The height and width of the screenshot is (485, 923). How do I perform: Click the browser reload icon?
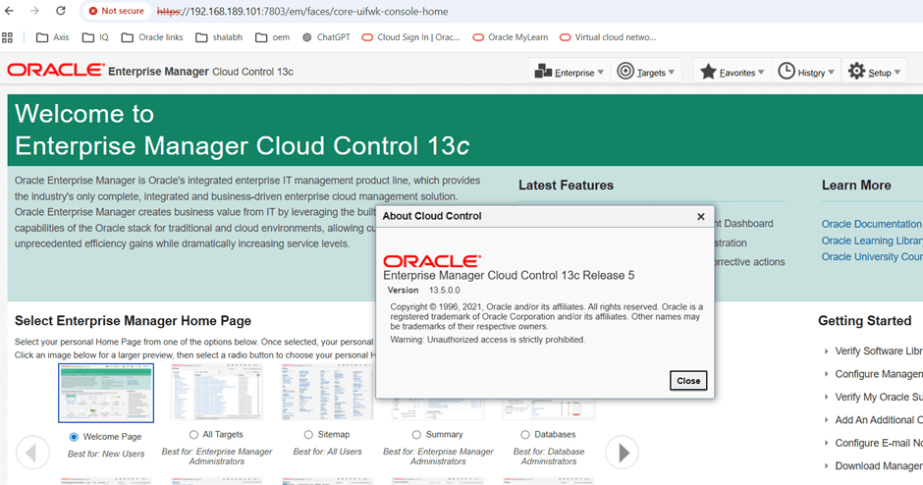[61, 11]
